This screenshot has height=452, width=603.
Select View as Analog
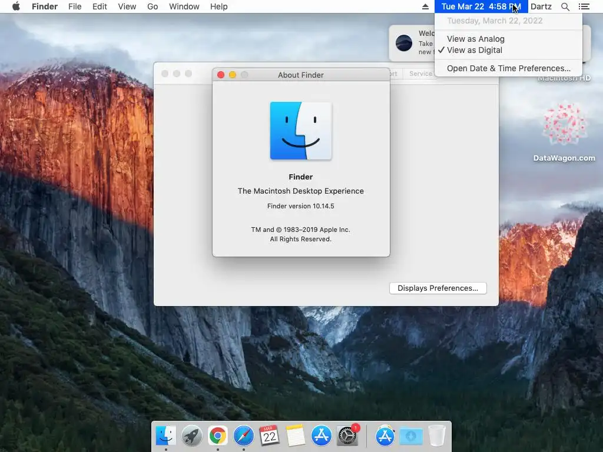pyautogui.click(x=508, y=39)
